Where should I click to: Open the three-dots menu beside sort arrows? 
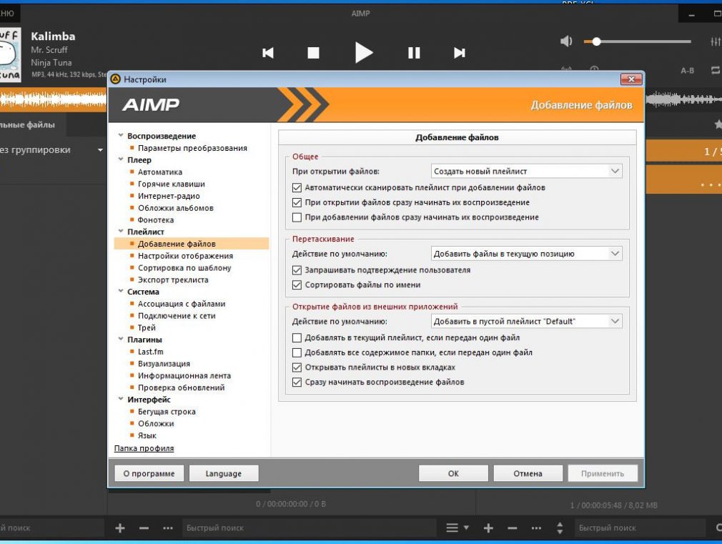tap(536, 528)
